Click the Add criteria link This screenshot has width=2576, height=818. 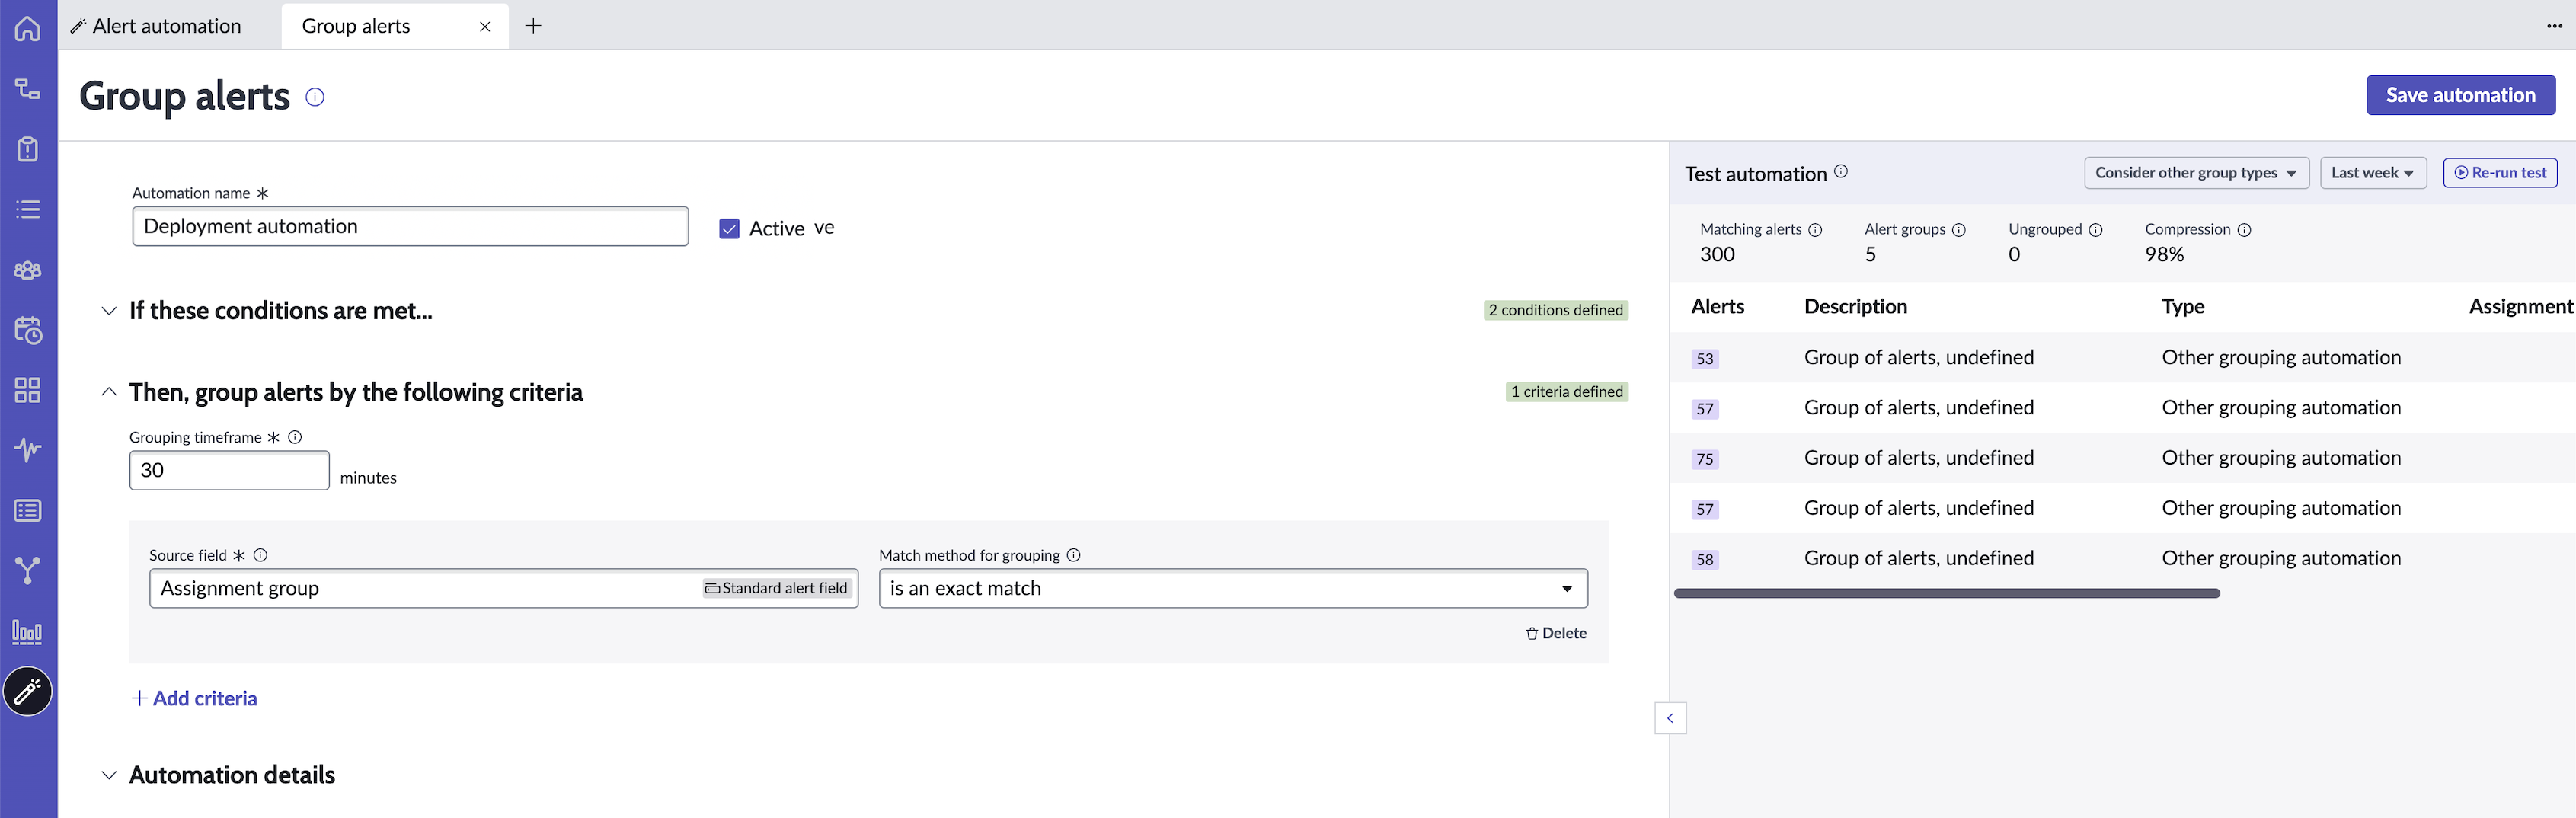[x=194, y=699]
